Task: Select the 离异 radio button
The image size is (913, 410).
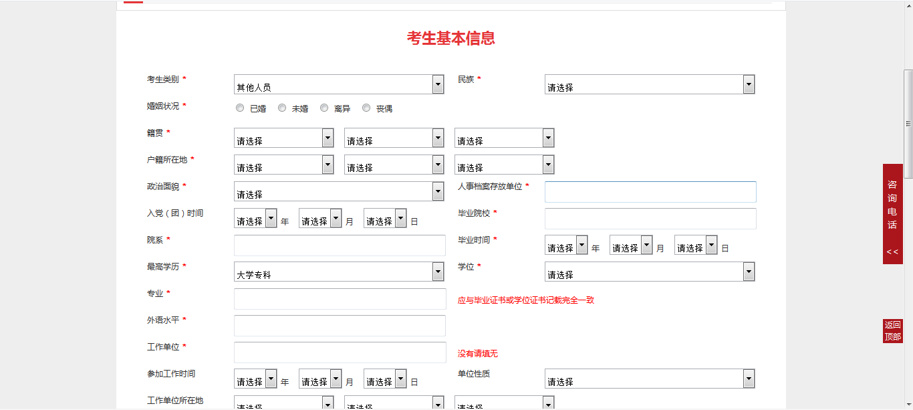Action: coord(323,107)
